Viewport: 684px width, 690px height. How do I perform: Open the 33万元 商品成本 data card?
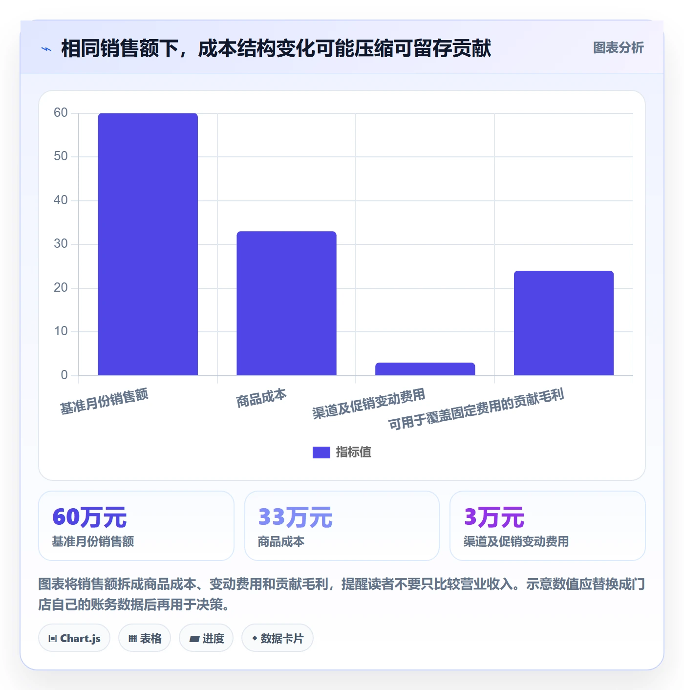(x=342, y=526)
